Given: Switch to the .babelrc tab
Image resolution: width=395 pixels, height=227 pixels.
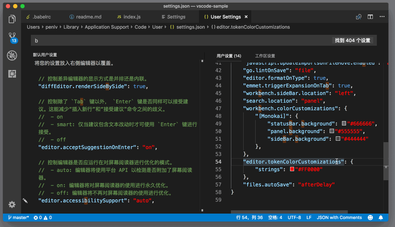Looking at the screenshot, I should pos(39,17).
